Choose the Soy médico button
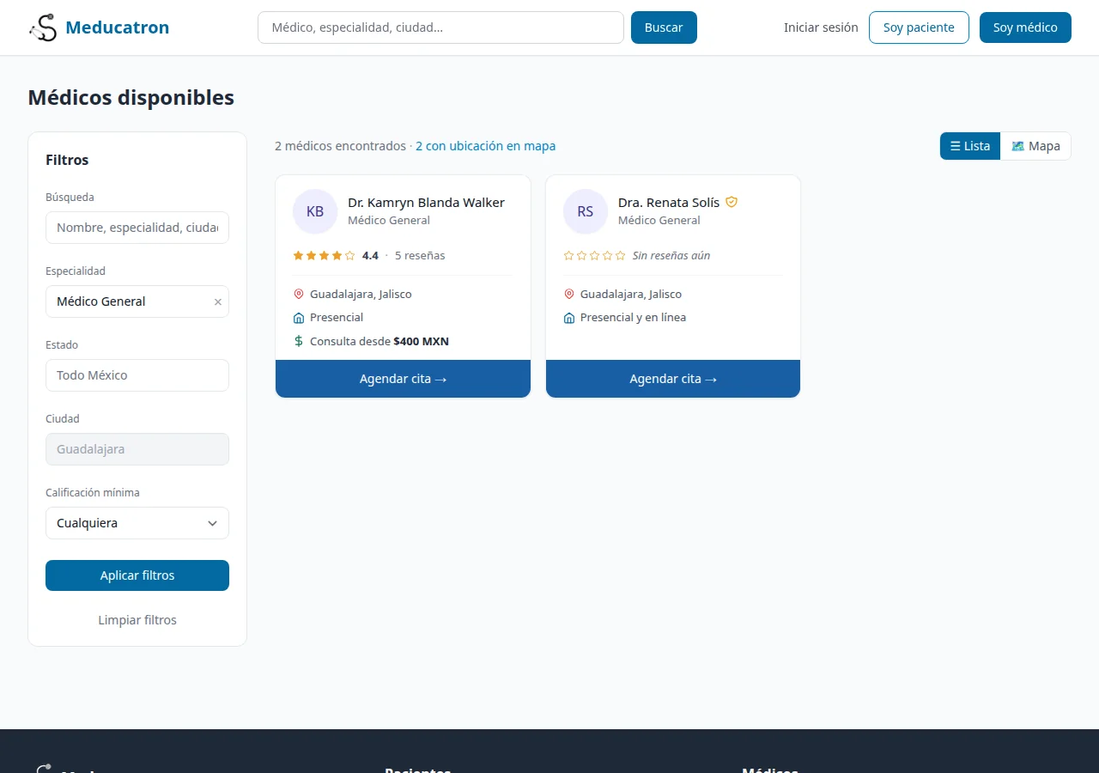 [x=1025, y=27]
